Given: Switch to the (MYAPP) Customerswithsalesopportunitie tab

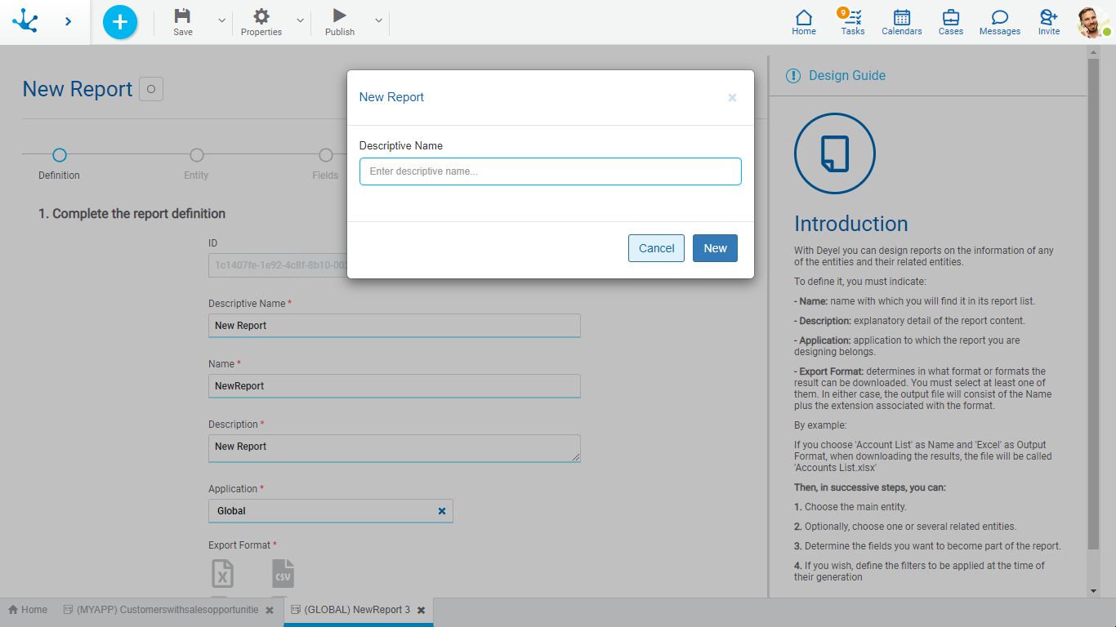Looking at the screenshot, I should tap(167, 610).
